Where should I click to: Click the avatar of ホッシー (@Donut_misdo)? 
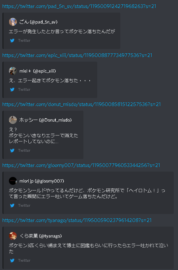[x=13, y=120]
